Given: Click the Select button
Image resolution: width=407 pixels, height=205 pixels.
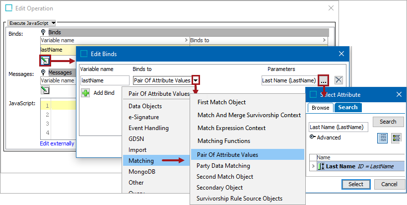Looking at the screenshot, I should (356, 184).
